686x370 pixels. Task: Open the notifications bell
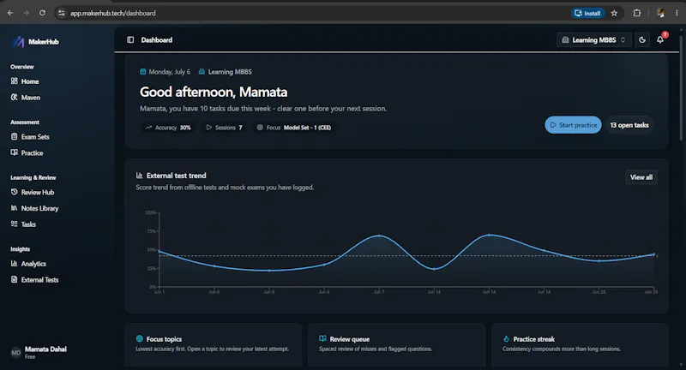(x=660, y=39)
